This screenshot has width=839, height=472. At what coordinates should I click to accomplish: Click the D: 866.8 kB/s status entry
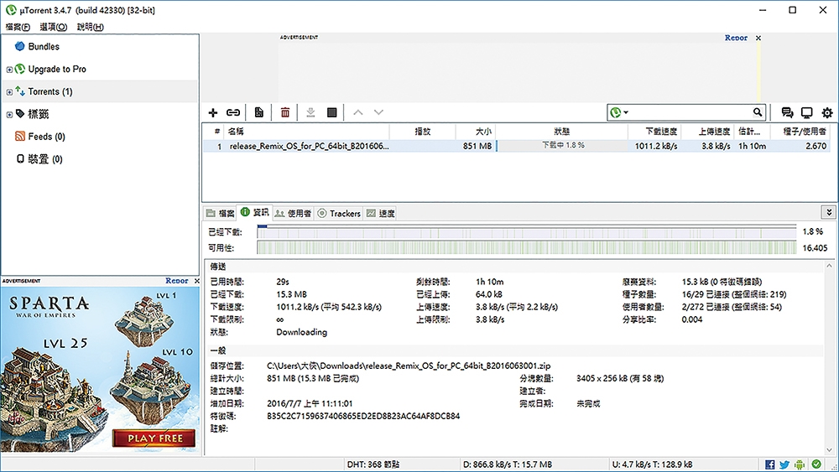pyautogui.click(x=508, y=464)
